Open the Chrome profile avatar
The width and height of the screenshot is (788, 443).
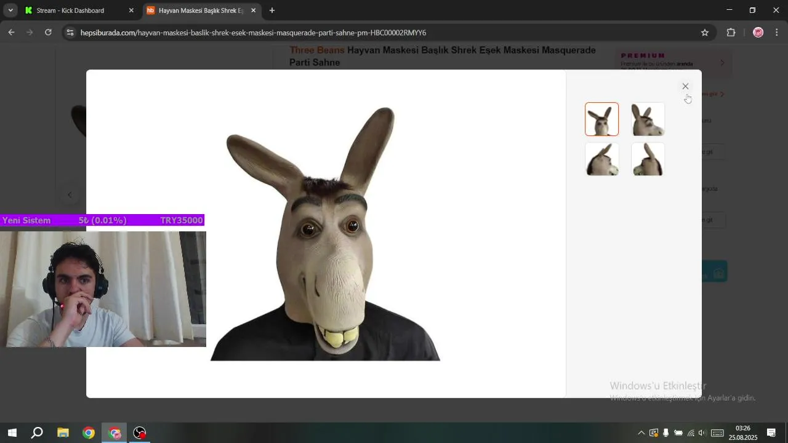tap(758, 33)
